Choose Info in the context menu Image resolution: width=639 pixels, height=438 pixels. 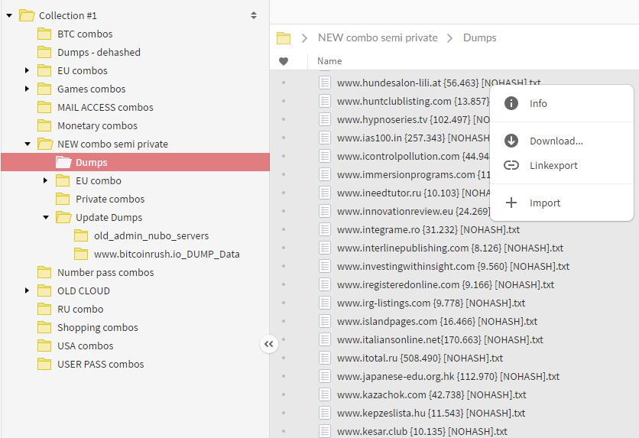(x=538, y=103)
